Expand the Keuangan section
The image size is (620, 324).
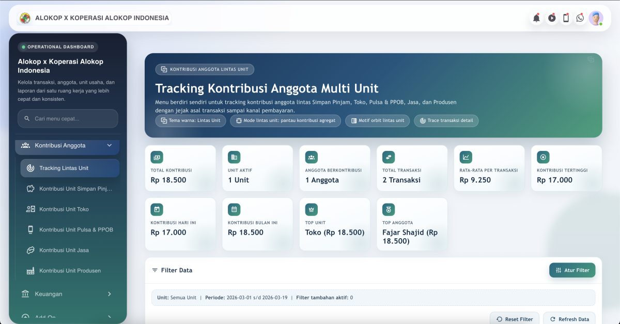67,294
